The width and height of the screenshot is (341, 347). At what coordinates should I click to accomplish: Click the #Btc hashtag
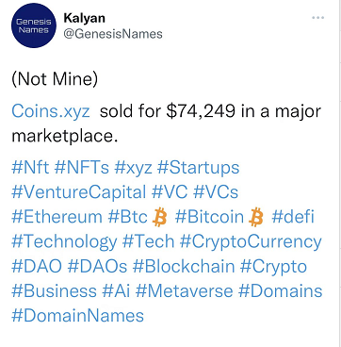[x=127, y=217]
